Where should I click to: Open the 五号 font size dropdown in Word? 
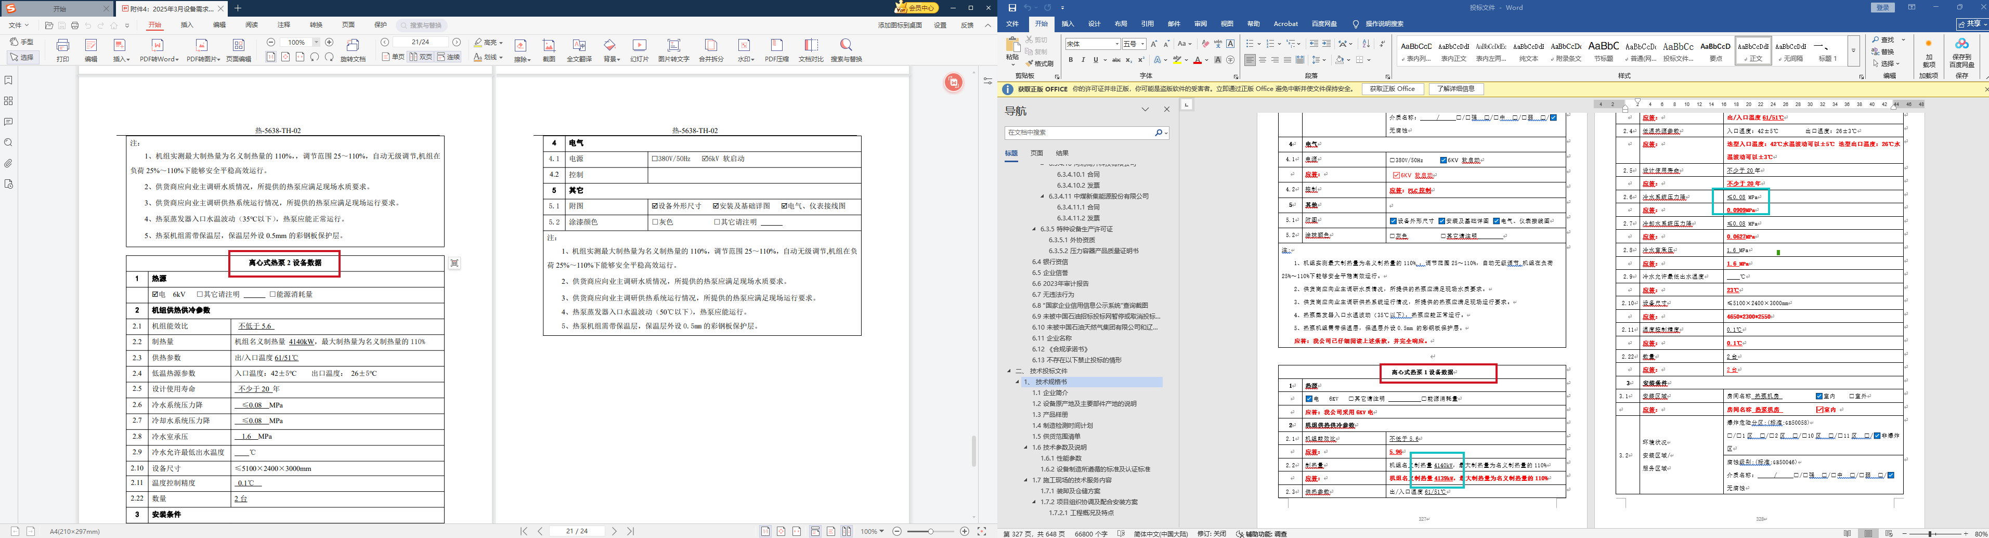pyautogui.click(x=1142, y=44)
